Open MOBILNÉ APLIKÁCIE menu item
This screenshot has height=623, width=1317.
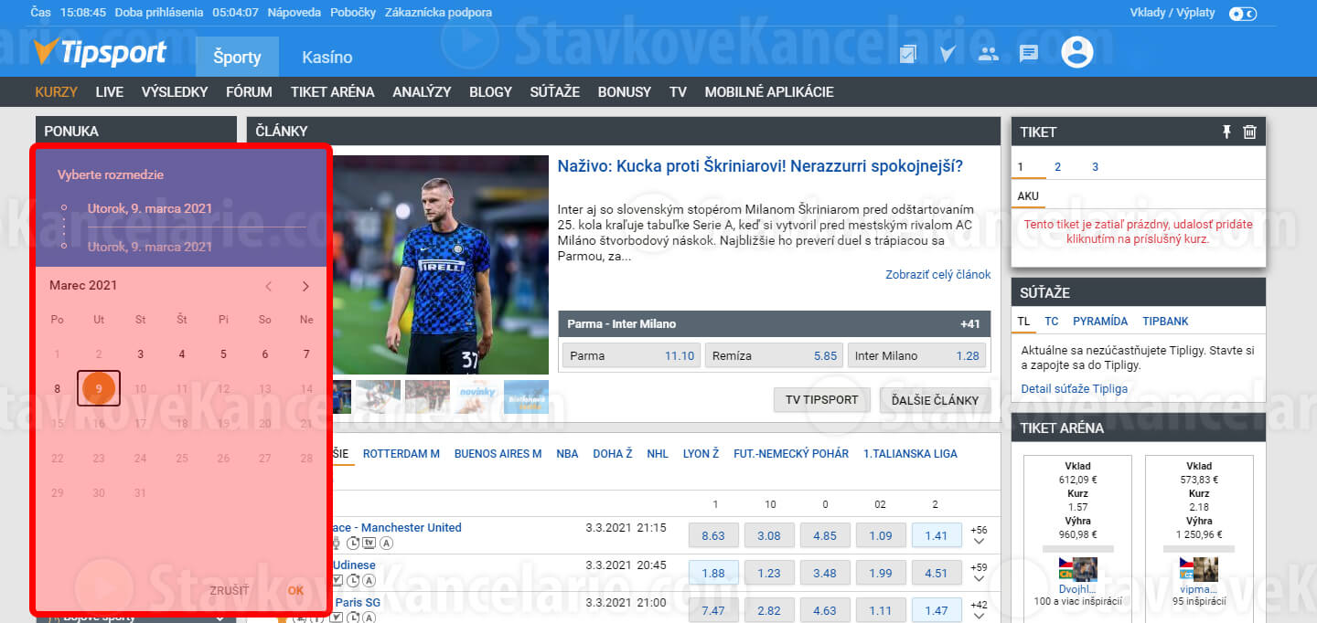[x=769, y=91]
